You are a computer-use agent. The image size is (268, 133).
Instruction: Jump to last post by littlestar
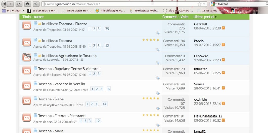[223, 73]
